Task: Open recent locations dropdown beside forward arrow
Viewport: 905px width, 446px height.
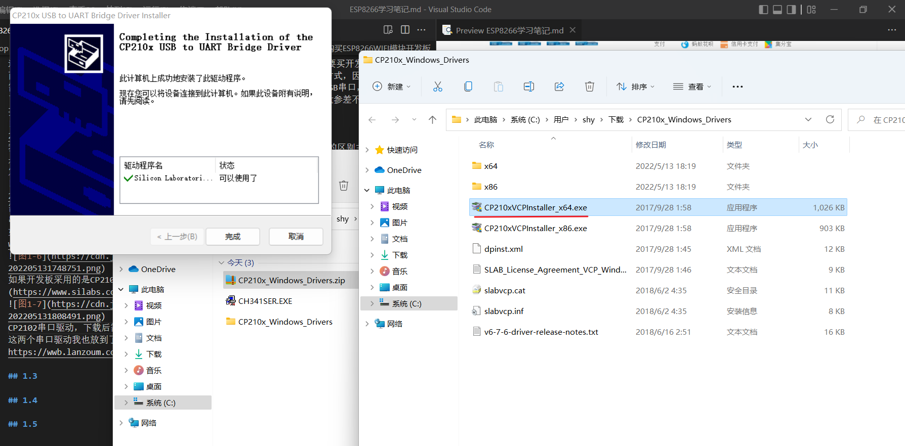Action: pos(414,120)
